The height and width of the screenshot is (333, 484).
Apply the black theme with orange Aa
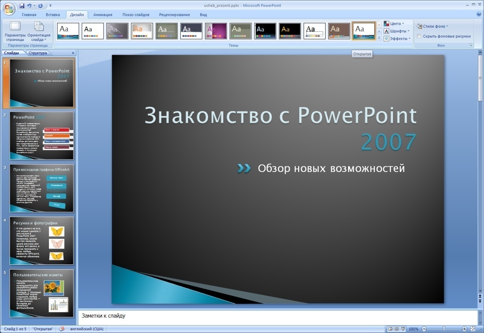point(290,31)
